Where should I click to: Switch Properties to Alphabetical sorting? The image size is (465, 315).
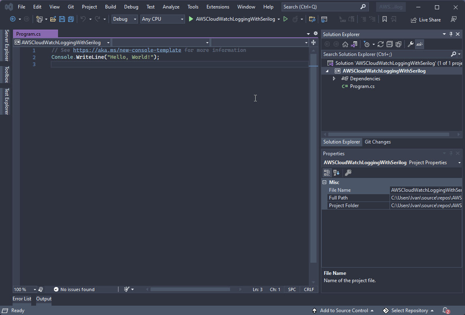pyautogui.click(x=336, y=173)
